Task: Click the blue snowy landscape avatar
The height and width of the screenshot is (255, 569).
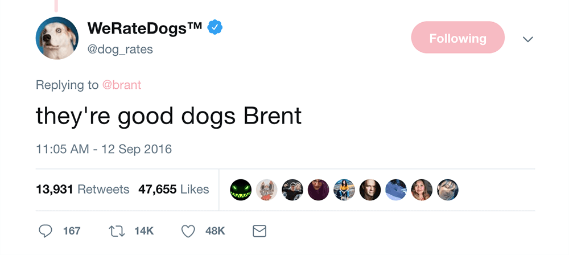Action: (395, 190)
